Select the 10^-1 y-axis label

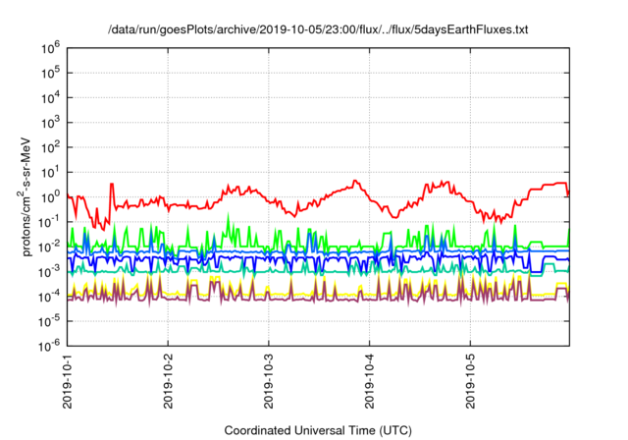pos(49,222)
